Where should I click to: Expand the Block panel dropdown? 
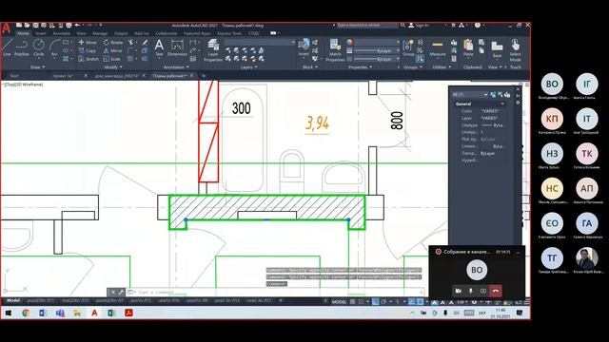tap(310, 67)
